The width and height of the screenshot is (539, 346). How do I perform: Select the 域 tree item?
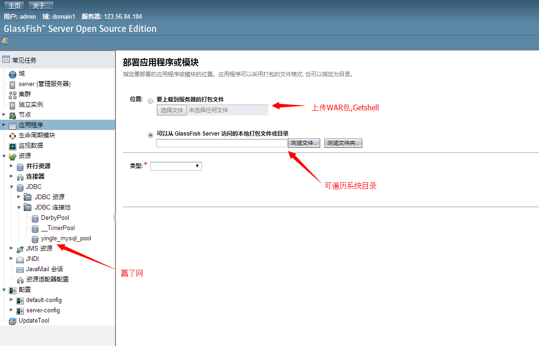pyautogui.click(x=22, y=73)
